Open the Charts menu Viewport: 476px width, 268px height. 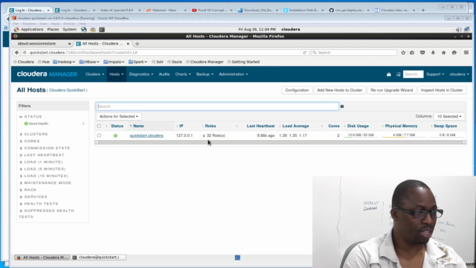183,74
